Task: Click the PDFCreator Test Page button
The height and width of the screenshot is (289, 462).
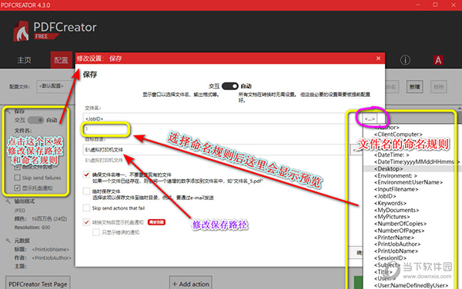Action: 38,283
